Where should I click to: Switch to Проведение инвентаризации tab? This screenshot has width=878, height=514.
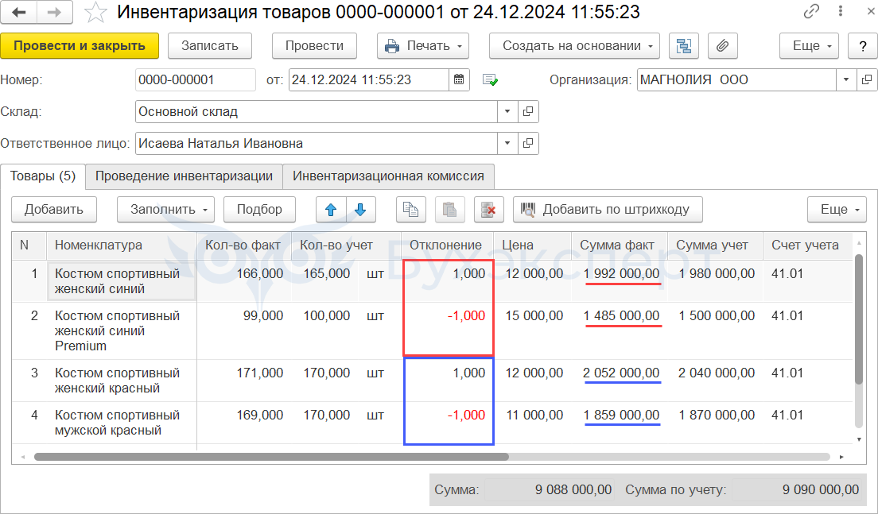(x=184, y=176)
